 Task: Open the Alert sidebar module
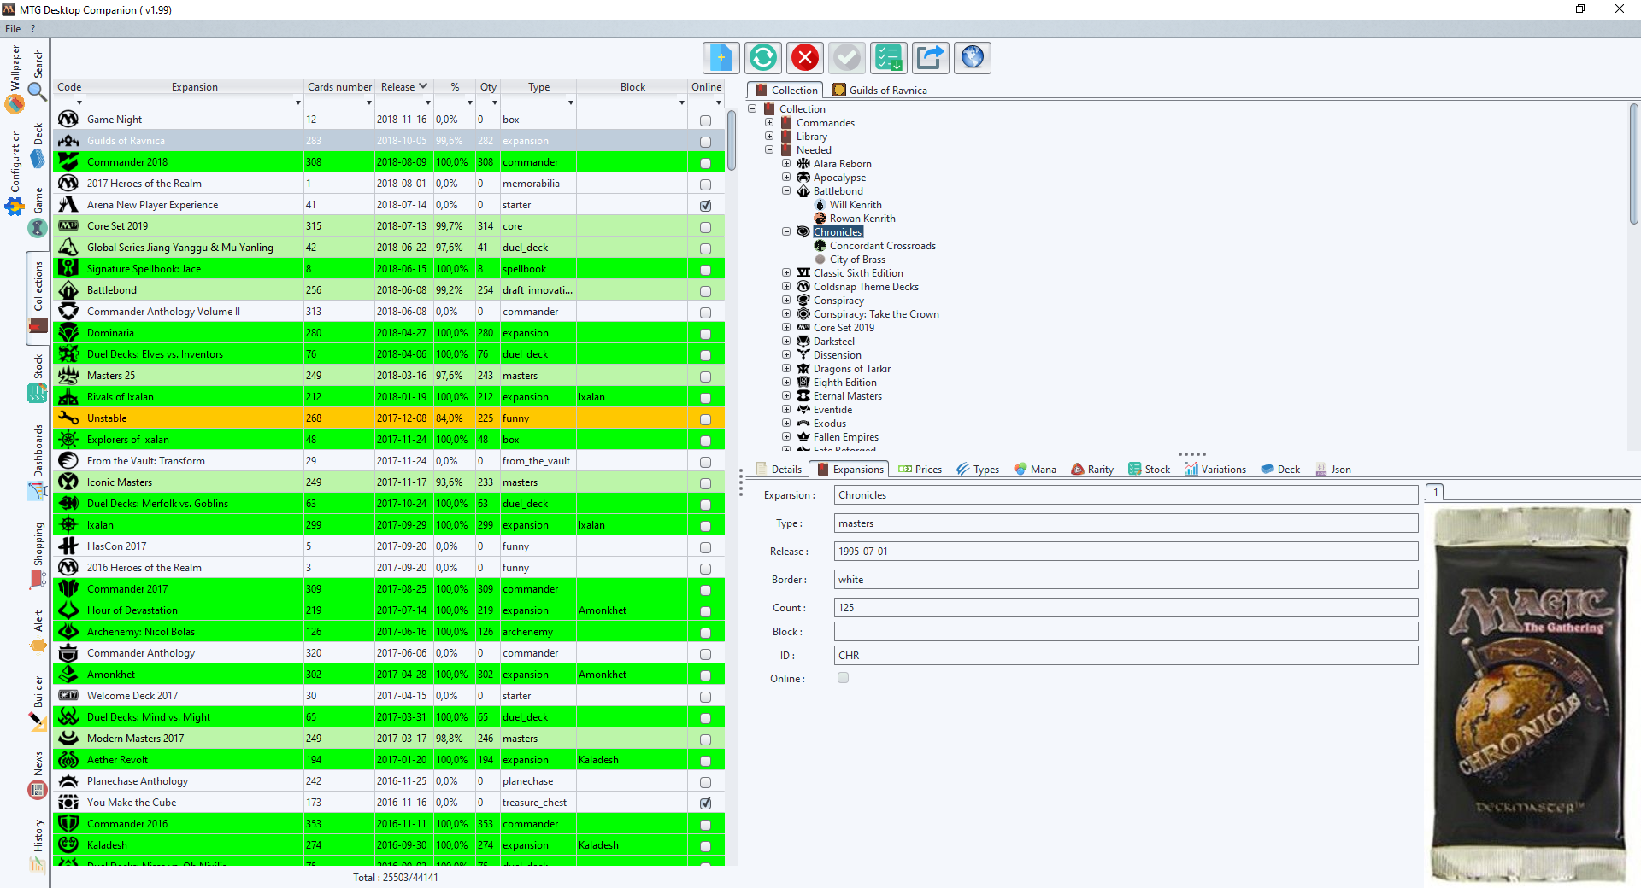(x=38, y=632)
